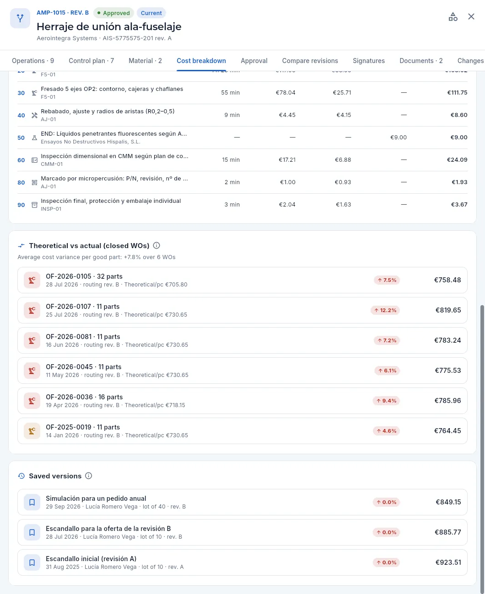This screenshot has width=485, height=594.
Task: Click the robot icon of OF-2026-0045
Action: pyautogui.click(x=32, y=371)
